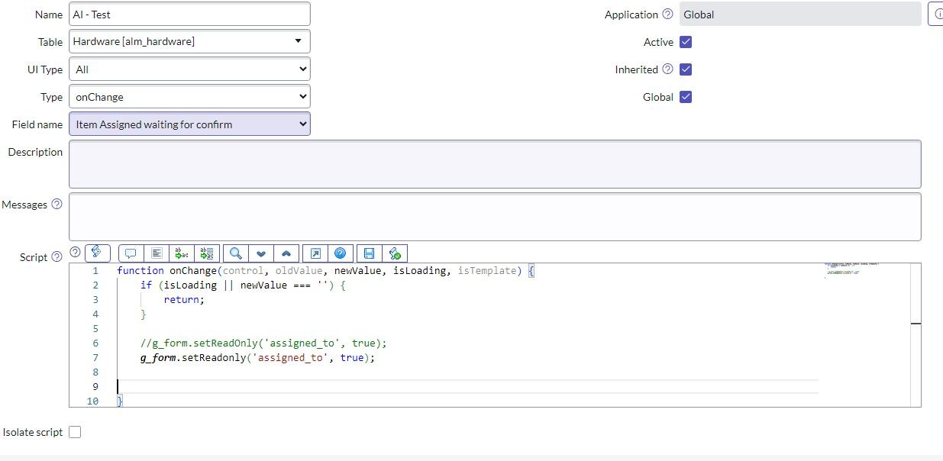Image resolution: width=943 pixels, height=461 pixels.
Task: Click the format code icon
Action: tap(157, 253)
